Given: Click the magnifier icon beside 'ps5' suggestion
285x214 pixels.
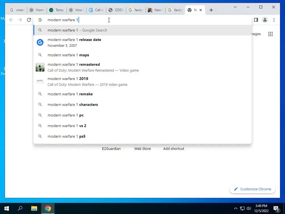Looking at the screenshot, I should point(40,136).
